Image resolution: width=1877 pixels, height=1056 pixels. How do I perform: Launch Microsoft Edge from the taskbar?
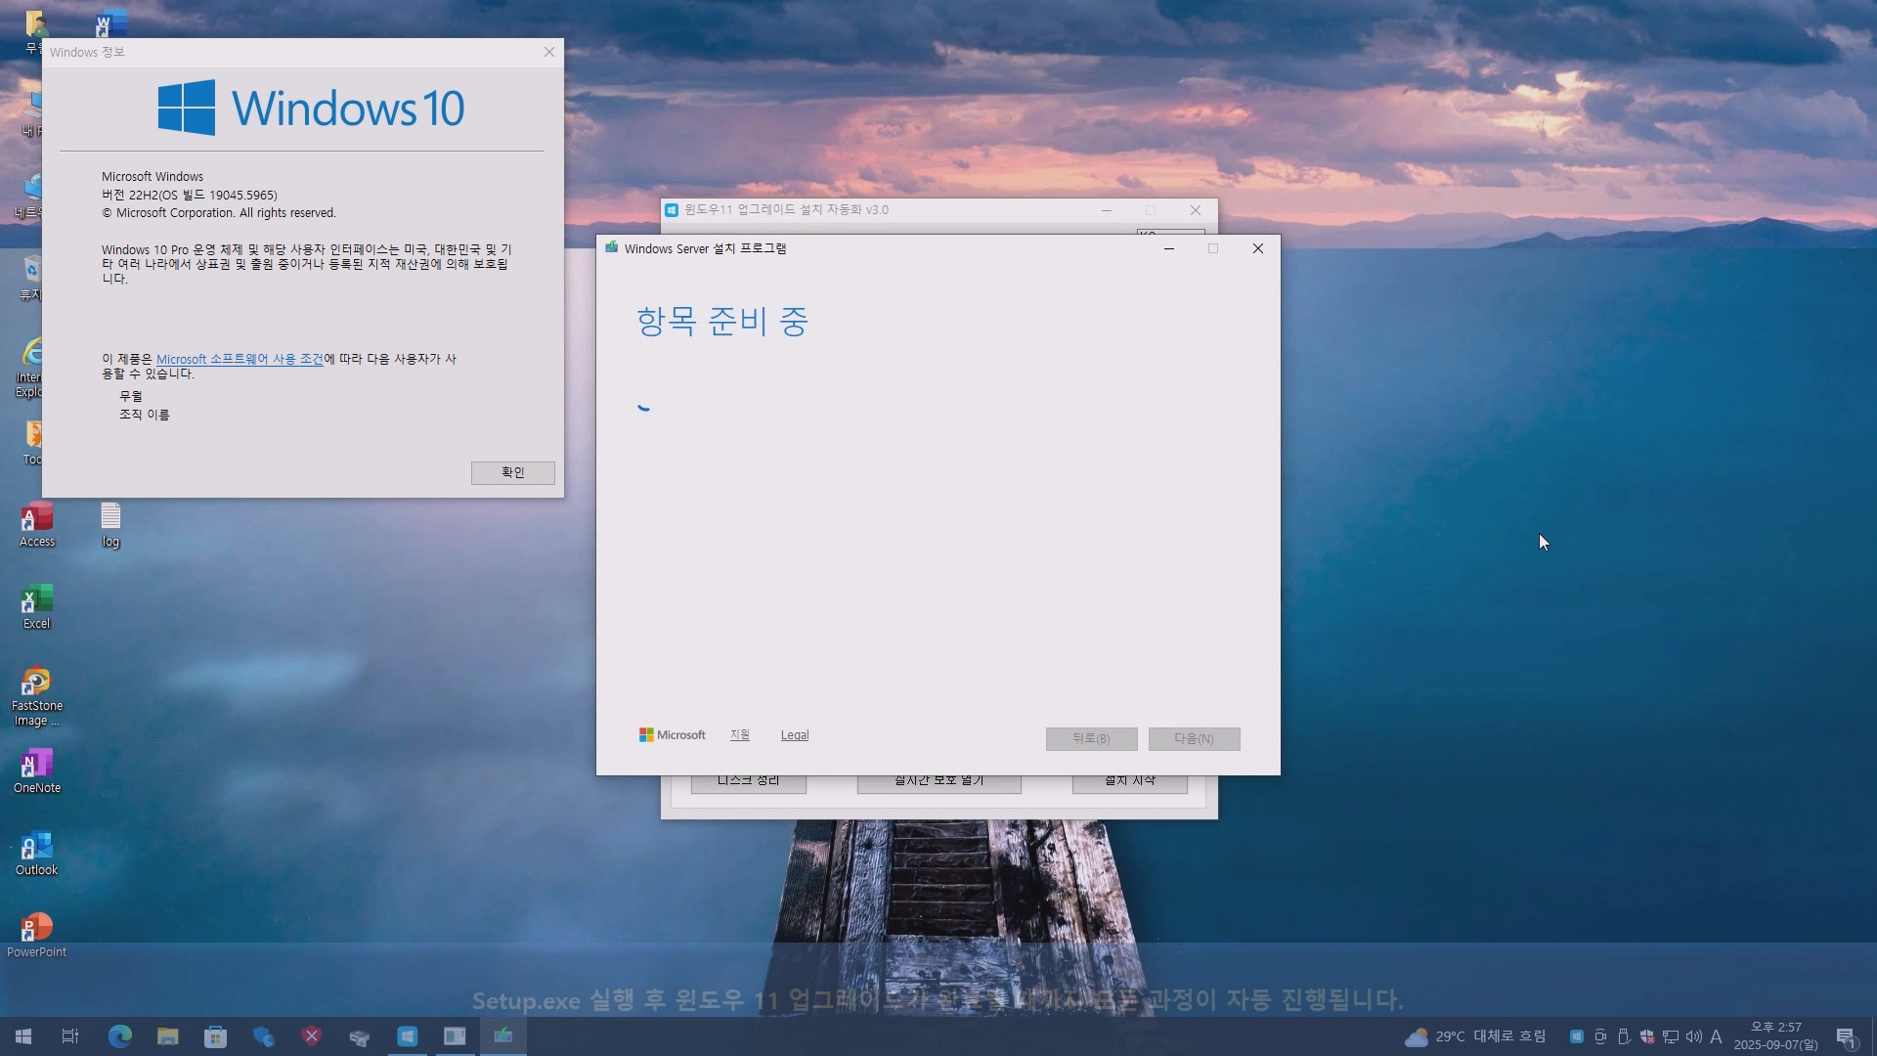(119, 1036)
